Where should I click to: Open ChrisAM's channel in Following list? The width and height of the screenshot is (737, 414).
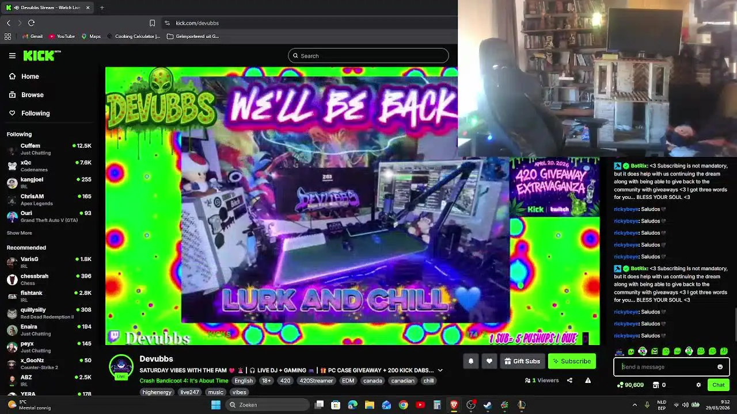coord(49,200)
